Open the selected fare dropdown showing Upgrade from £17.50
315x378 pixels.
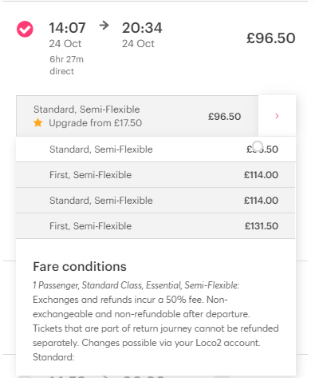tap(137, 116)
